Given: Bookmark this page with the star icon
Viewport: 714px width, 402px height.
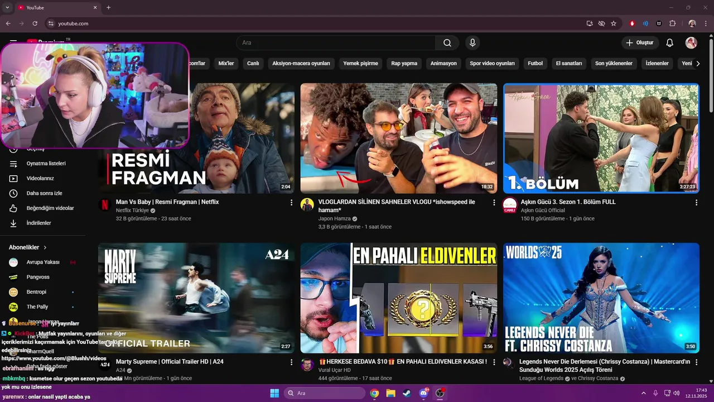Looking at the screenshot, I should pos(614,23).
